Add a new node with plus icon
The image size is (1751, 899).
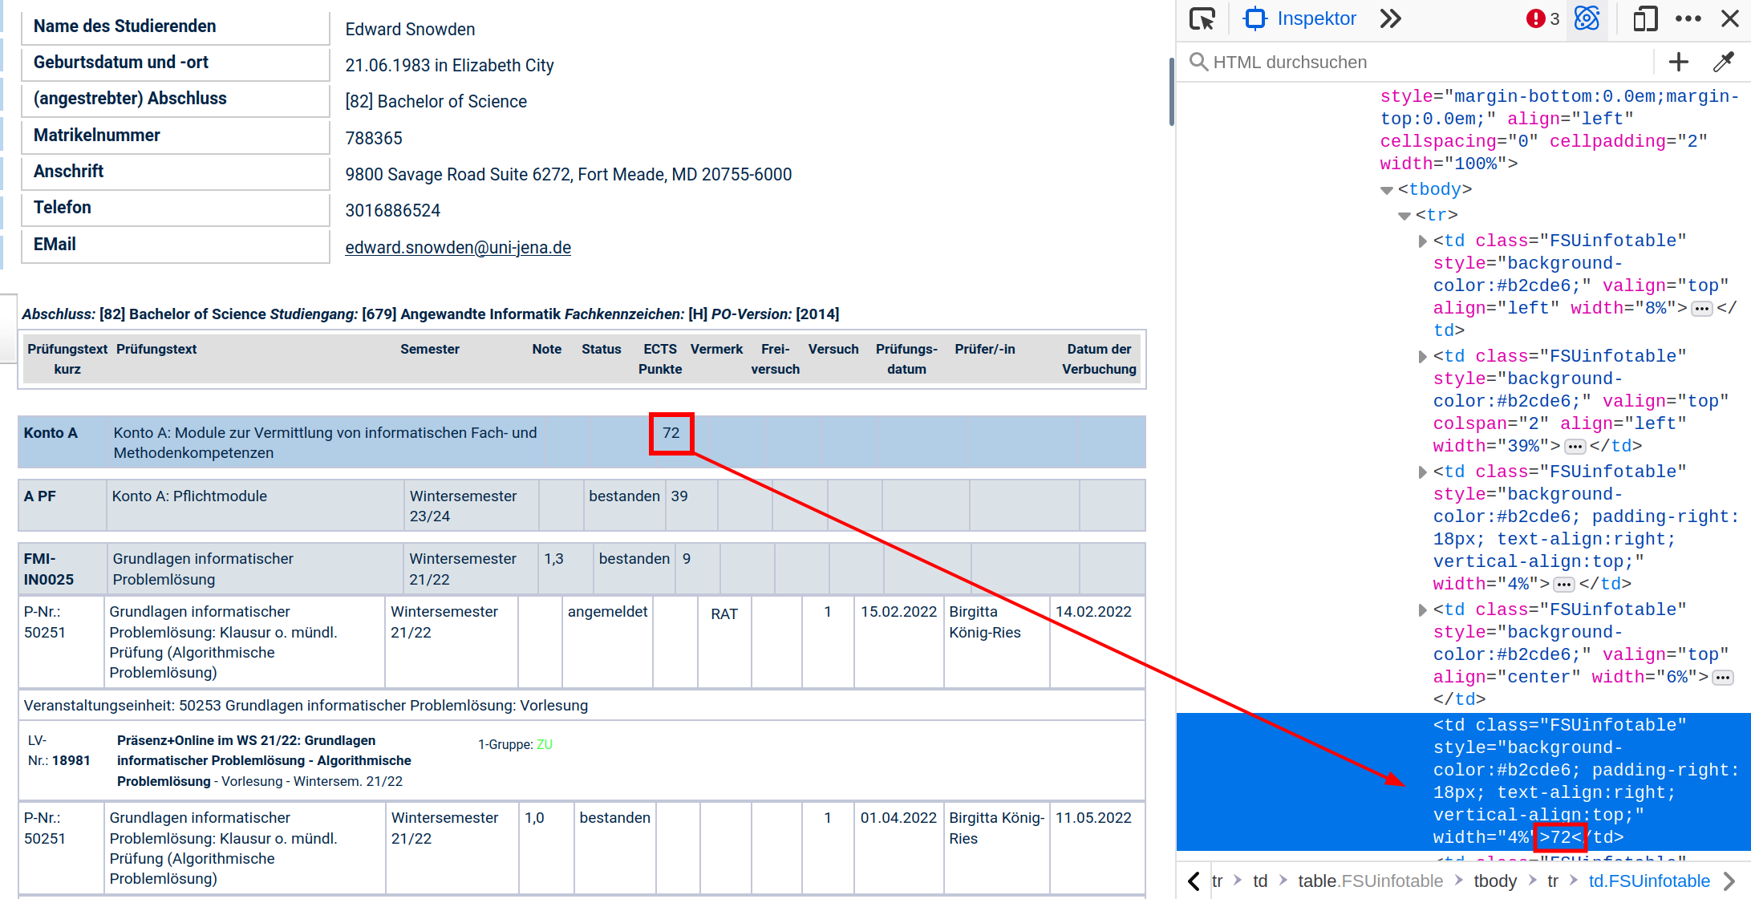tap(1679, 62)
